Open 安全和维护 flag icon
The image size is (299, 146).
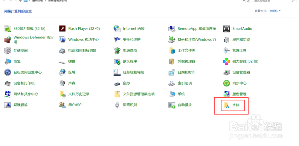(117, 40)
